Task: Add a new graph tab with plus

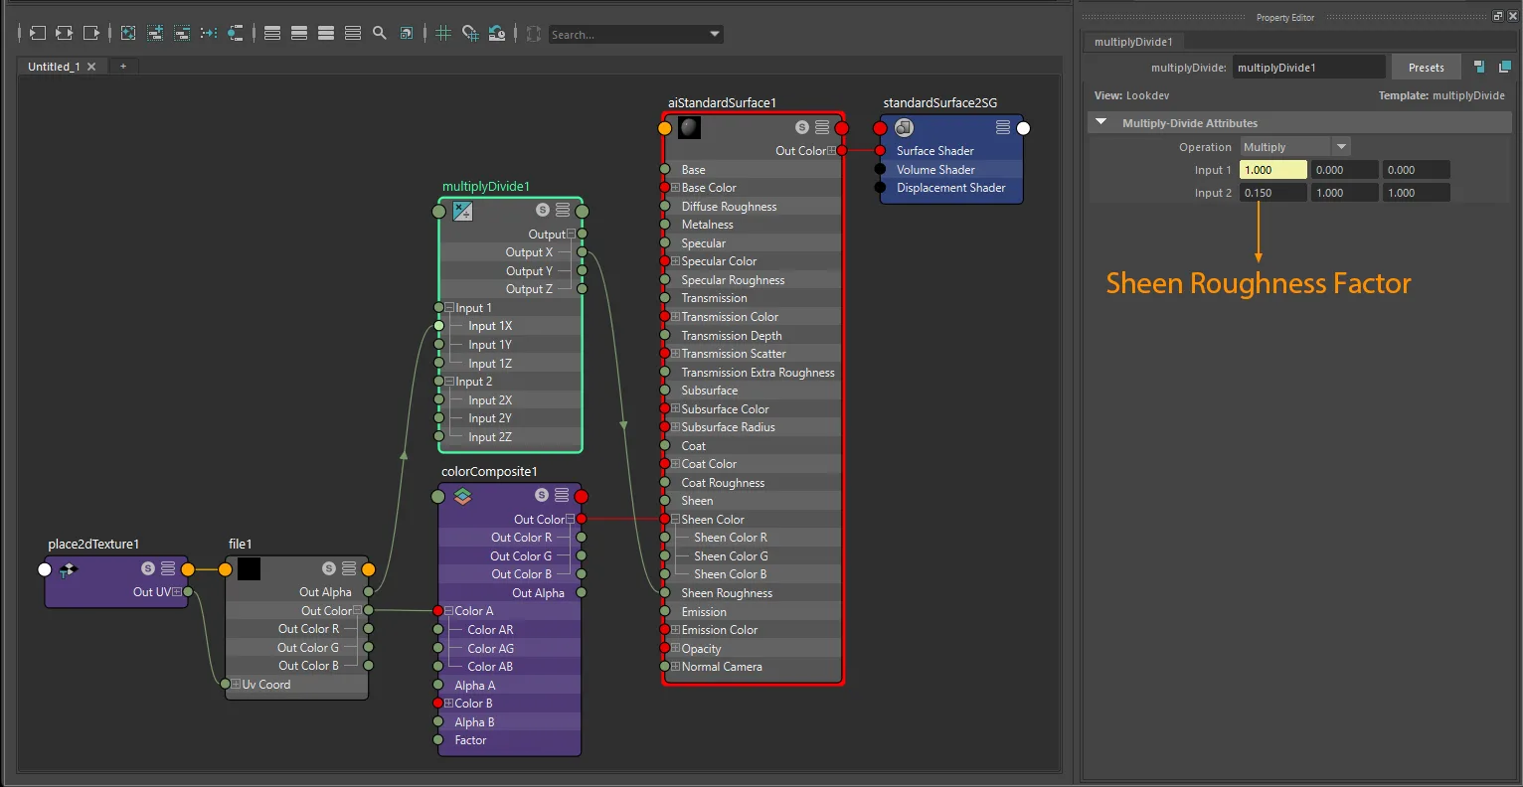Action: [x=123, y=67]
